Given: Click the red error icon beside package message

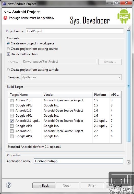Looking at the screenshot, I should coord(5,18).
